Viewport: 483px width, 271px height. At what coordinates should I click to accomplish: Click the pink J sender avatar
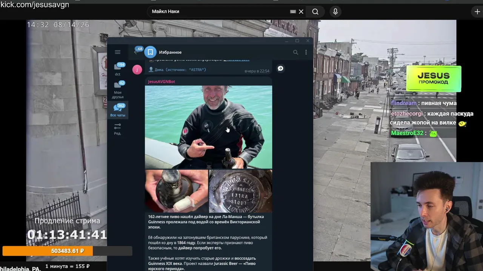click(137, 69)
